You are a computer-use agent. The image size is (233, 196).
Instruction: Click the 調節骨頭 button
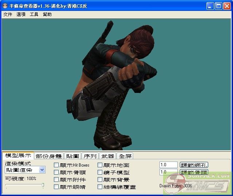(x=194, y=172)
